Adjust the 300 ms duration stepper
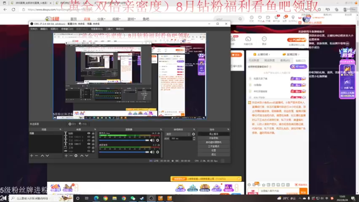The width and height of the screenshot is (359, 202). coord(194,139)
